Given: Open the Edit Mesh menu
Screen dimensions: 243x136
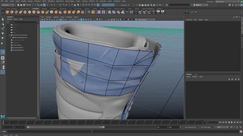Looking at the screenshot, I should [x=51, y=1].
